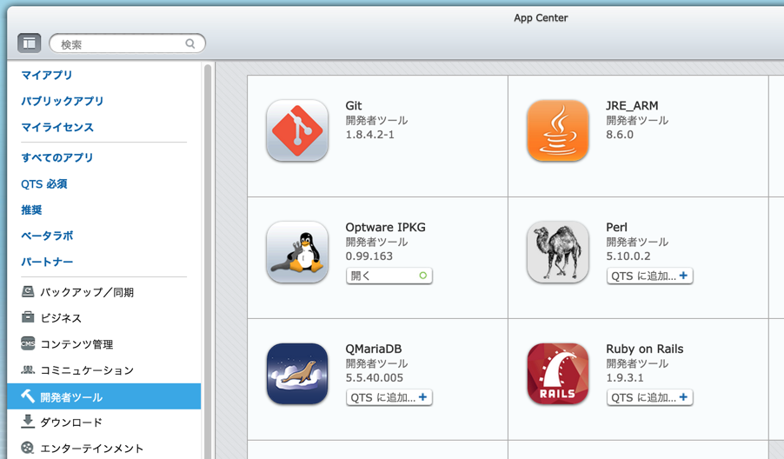
Task: Click the ビジネス briefcase icon
Action: pos(28,317)
